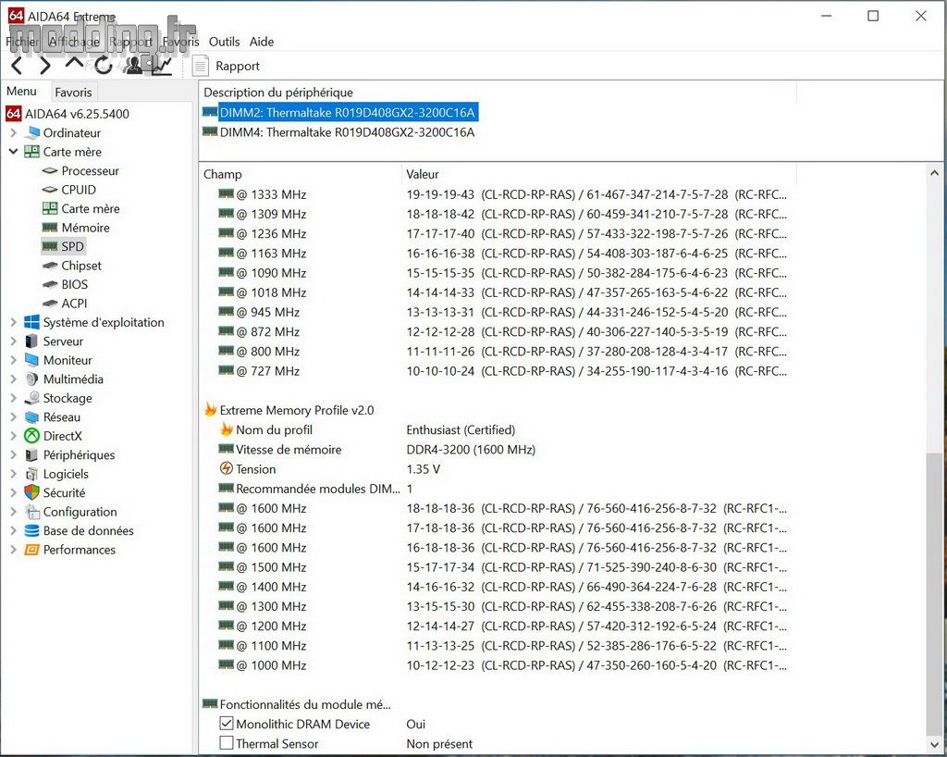This screenshot has height=757, width=947.
Task: Open the Affichage menu
Action: (x=74, y=42)
